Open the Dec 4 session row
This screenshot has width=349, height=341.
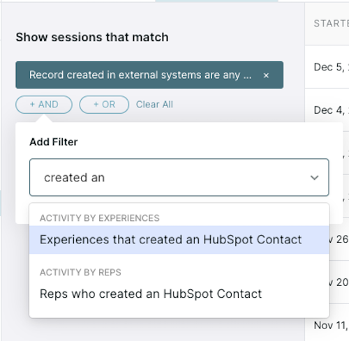point(332,110)
